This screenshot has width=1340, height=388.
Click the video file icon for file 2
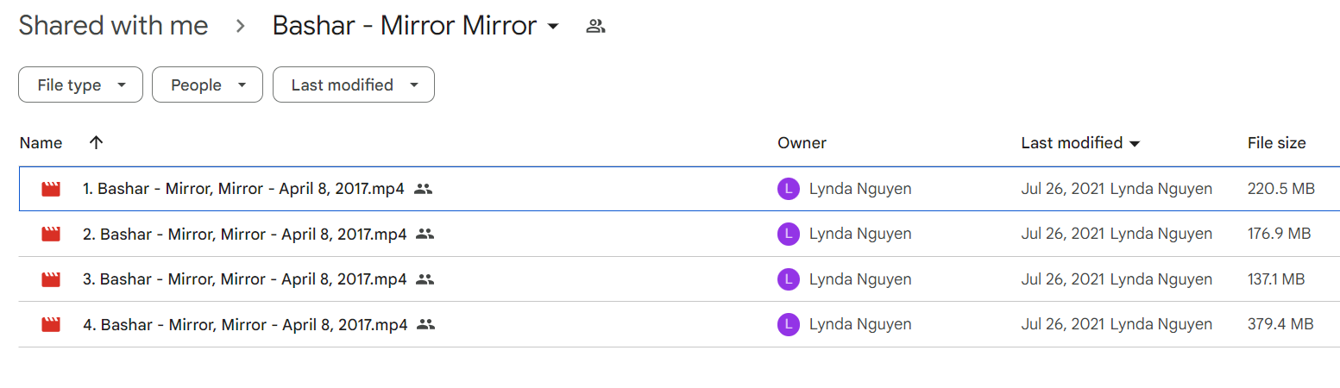tap(51, 234)
